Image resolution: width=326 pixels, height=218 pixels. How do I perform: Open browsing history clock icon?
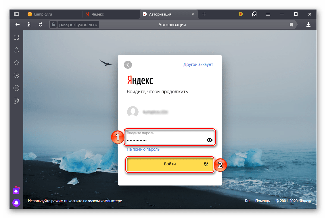point(16,75)
